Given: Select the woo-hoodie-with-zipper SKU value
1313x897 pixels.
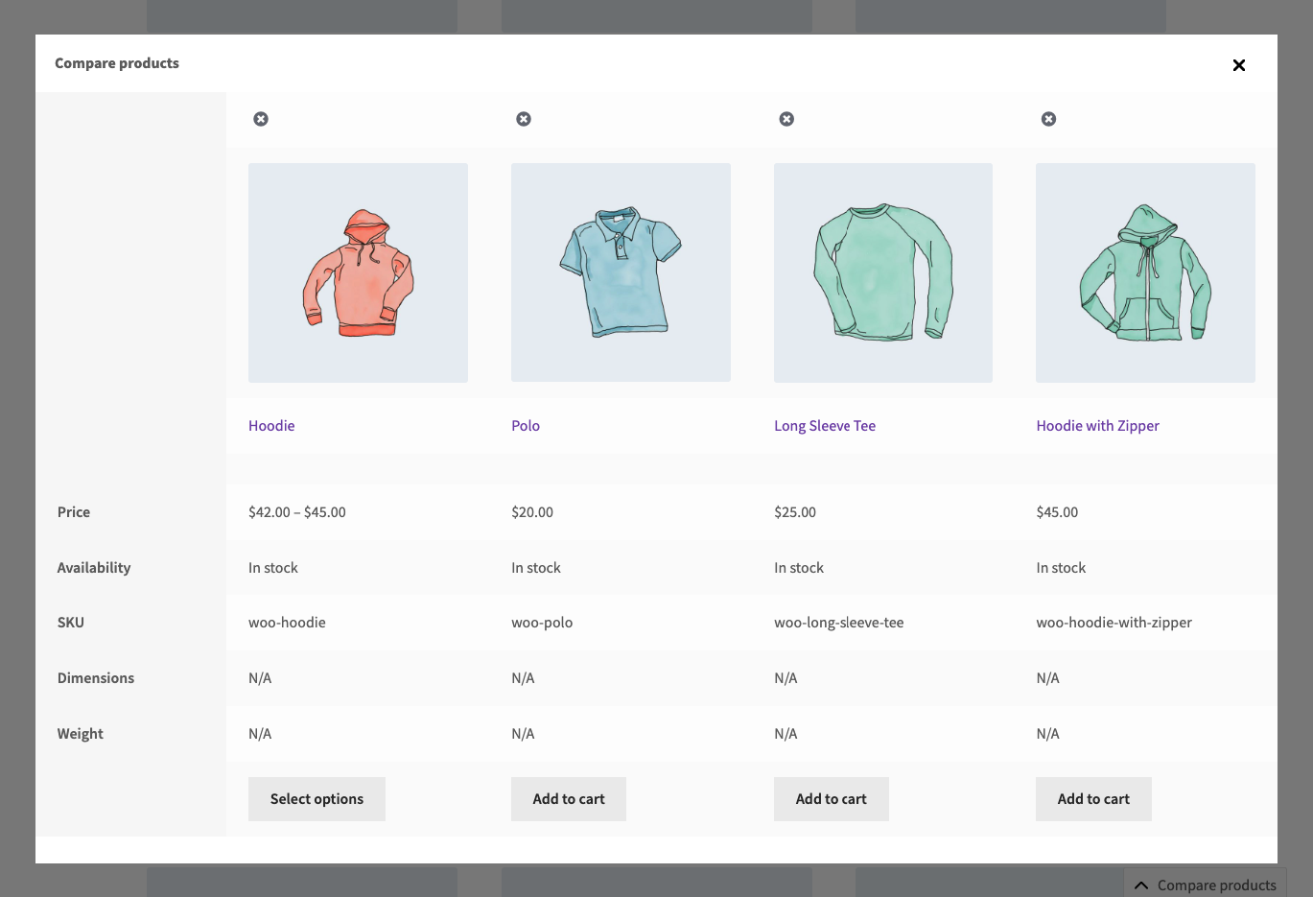Looking at the screenshot, I should tap(1114, 623).
